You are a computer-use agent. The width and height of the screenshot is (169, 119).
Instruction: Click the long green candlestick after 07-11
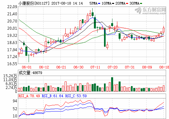click(x=105, y=37)
